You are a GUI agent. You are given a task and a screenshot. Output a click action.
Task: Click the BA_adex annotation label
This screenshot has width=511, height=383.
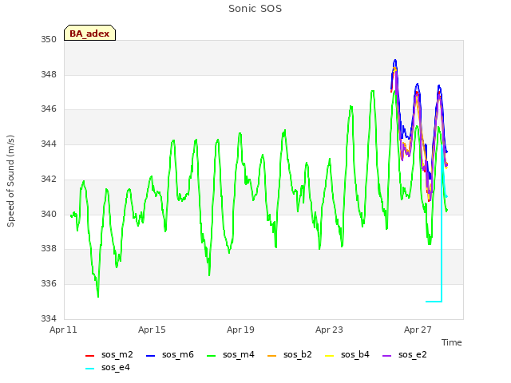click(89, 33)
